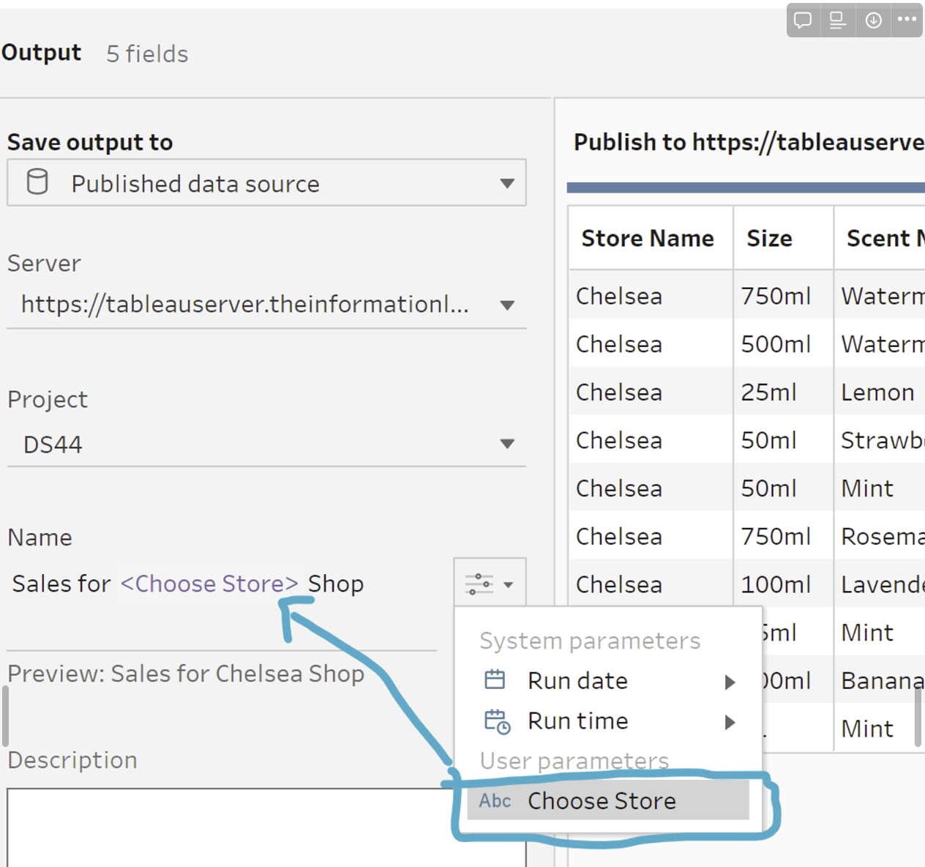Open the DS44 Project dropdown
Viewport: 925px width, 867px height.
(506, 443)
